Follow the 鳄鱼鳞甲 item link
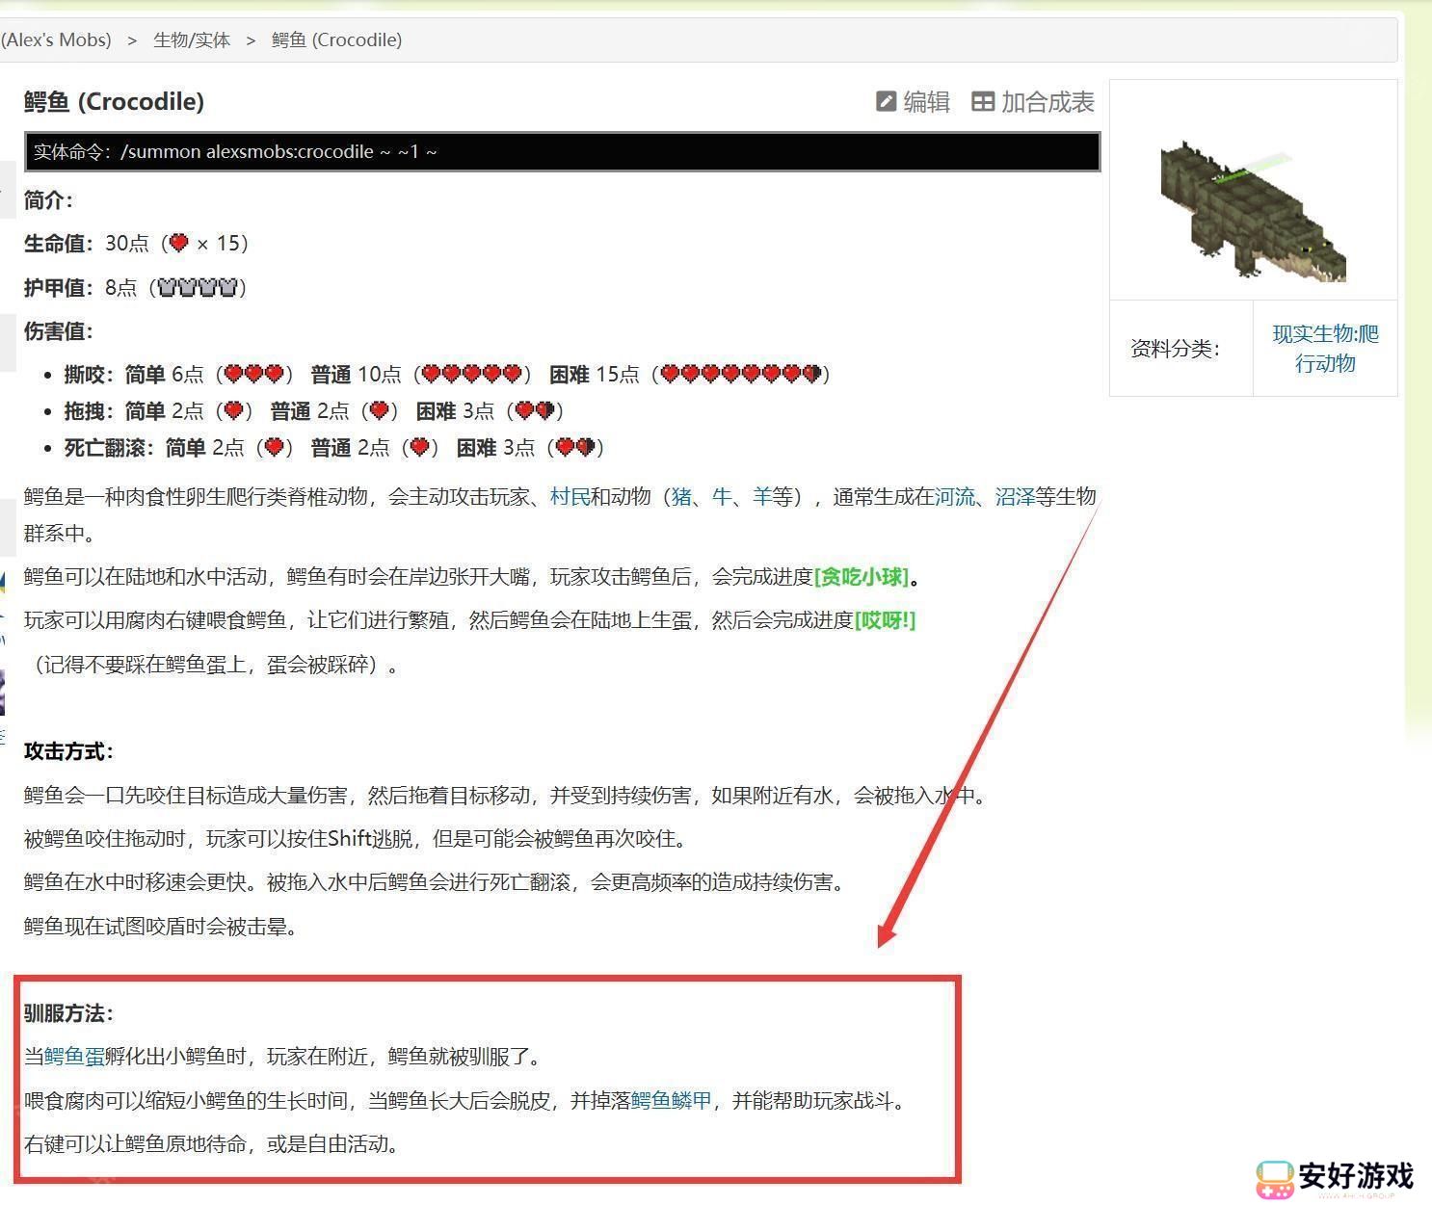This screenshot has width=1432, height=1205. [671, 1101]
